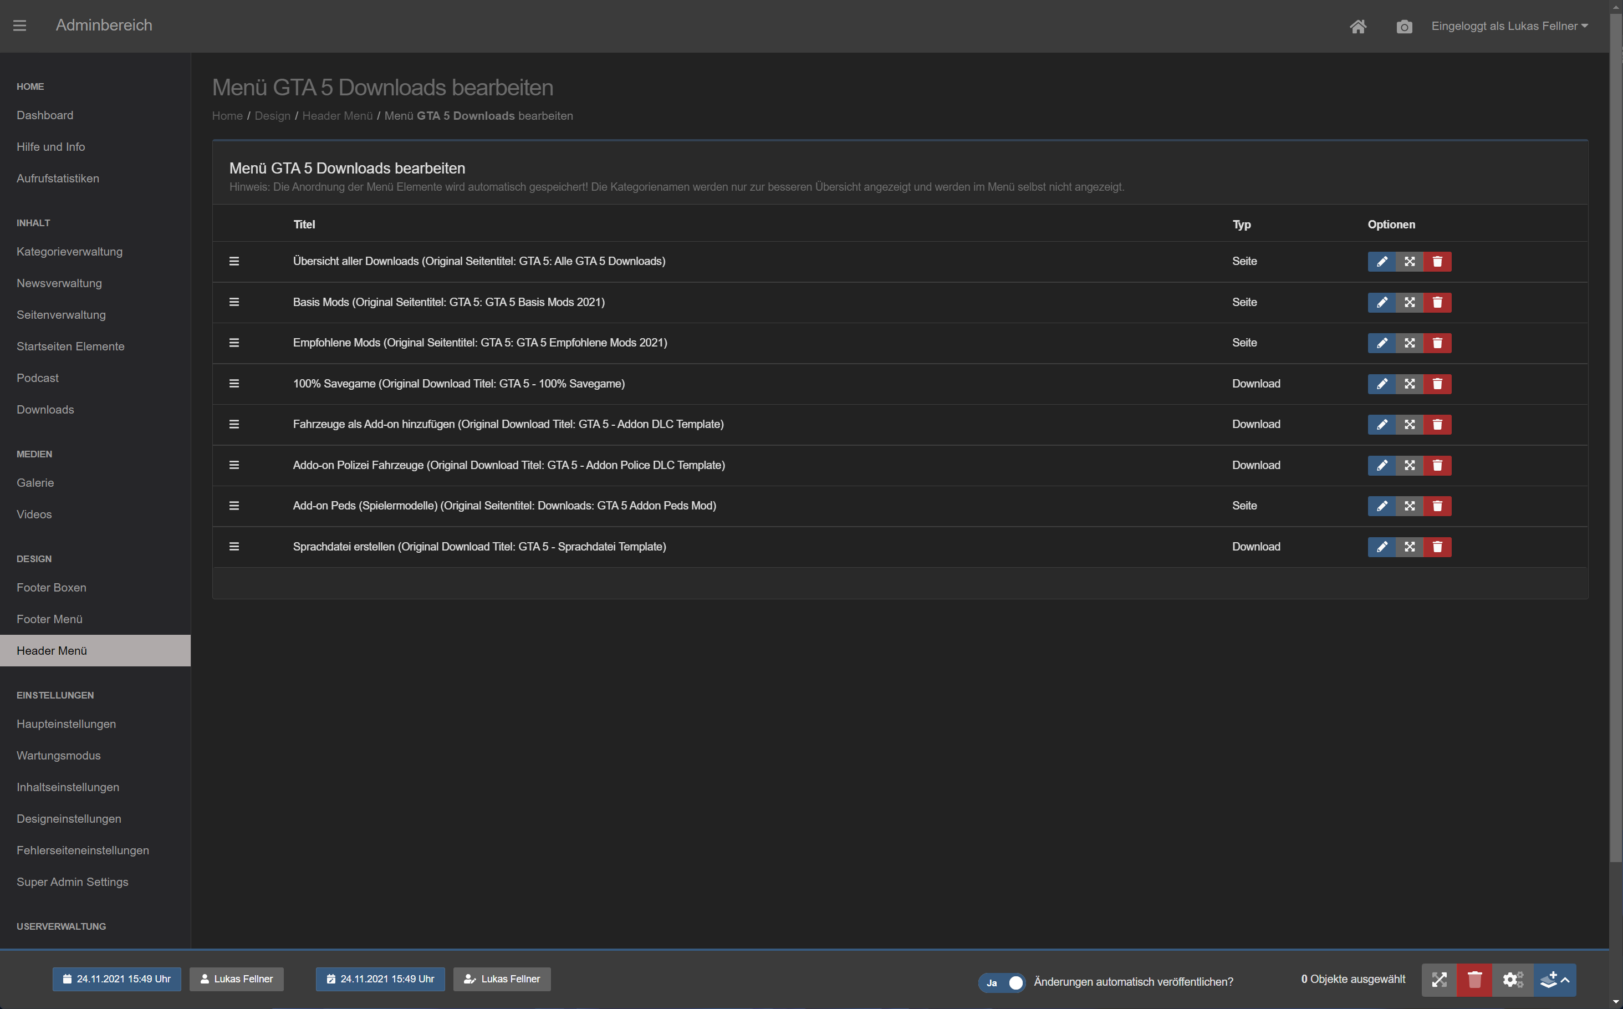Click Titel column header
The width and height of the screenshot is (1623, 1009).
304,224
